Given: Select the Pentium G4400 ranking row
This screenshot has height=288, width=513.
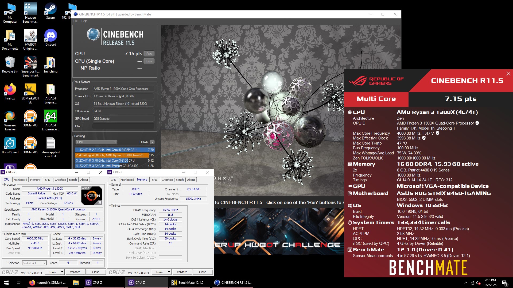Looking at the screenshot, I should 115,166.
